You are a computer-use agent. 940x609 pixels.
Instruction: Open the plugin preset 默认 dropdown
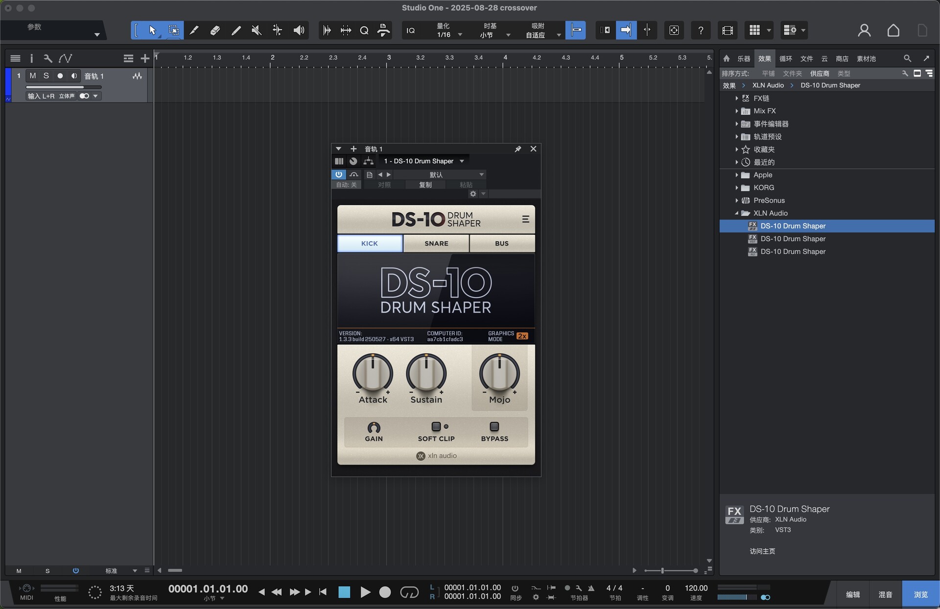coord(440,175)
